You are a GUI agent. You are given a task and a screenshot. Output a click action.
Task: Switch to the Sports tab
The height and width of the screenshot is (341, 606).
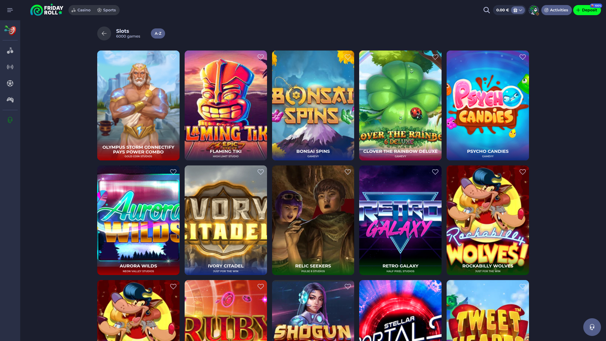106,10
